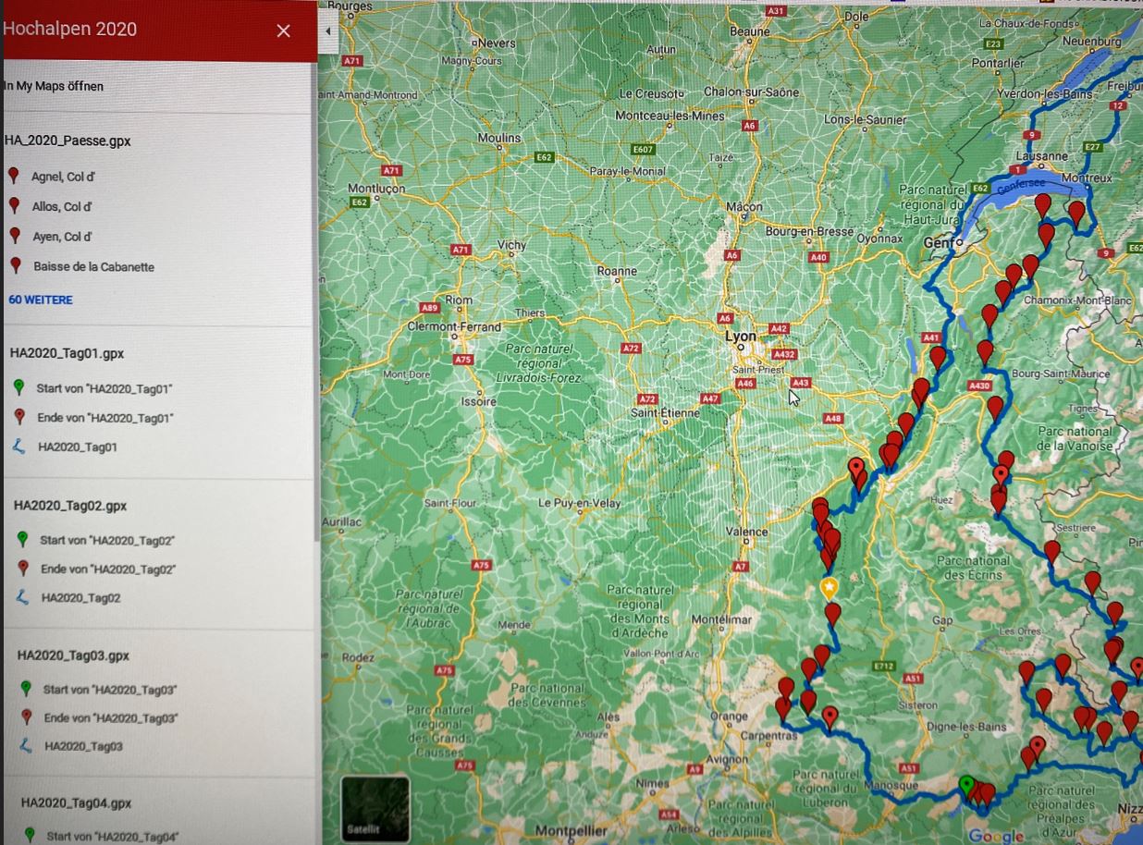
Task: Open 'Start von "HA2020_Tag01"' entry
Action: pos(104,388)
